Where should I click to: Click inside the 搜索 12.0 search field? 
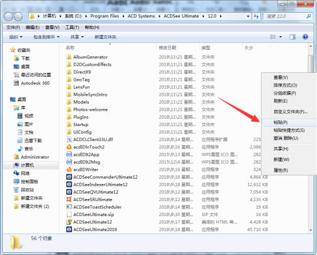[x=284, y=16]
